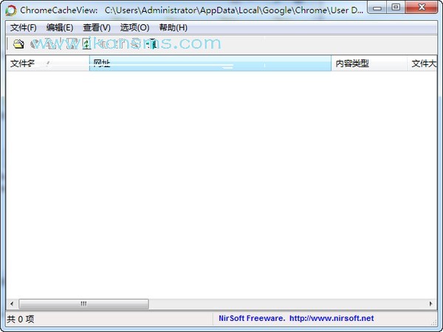Maximize the ChromeCacheView window
This screenshot has height=332, width=443.
coord(396,7)
